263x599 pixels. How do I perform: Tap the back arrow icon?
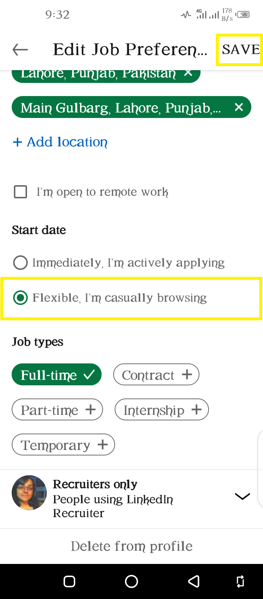click(20, 50)
